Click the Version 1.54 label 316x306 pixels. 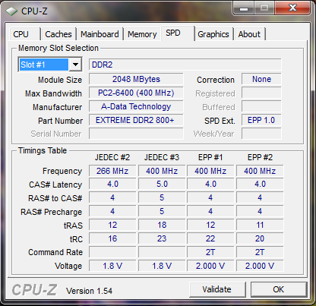89,291
